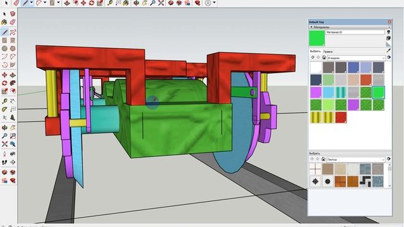Select the Axes tool

click(4, 118)
